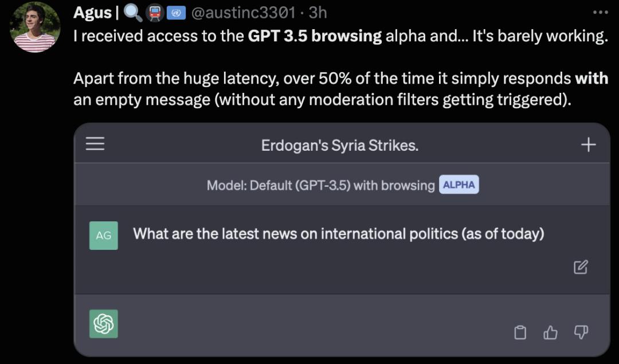The height and width of the screenshot is (364, 619).
Task: Open the embedded ChatGPT screenshot image
Action: pos(342,240)
